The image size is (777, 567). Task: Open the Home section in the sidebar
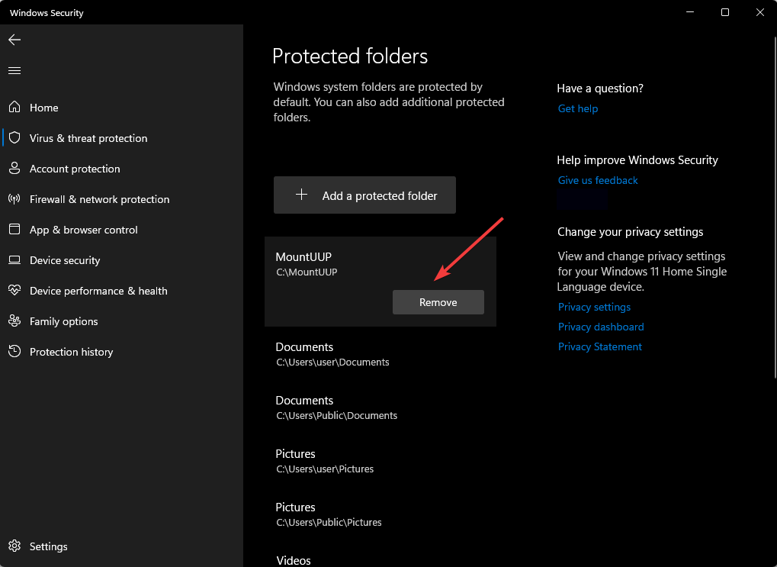[43, 108]
